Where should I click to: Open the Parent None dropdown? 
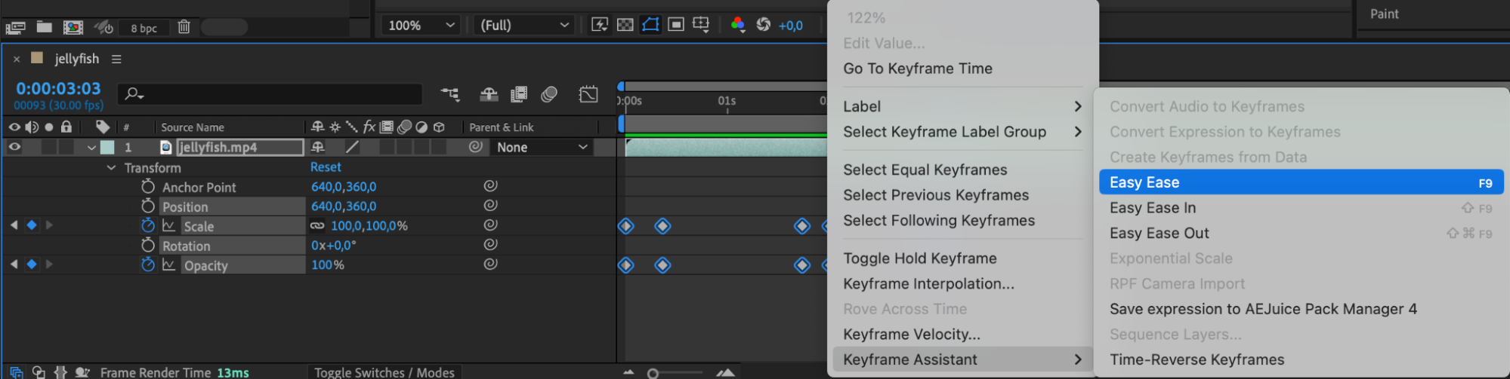pyautogui.click(x=542, y=148)
